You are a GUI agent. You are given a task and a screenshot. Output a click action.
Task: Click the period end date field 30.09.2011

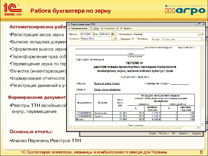point(105,34)
